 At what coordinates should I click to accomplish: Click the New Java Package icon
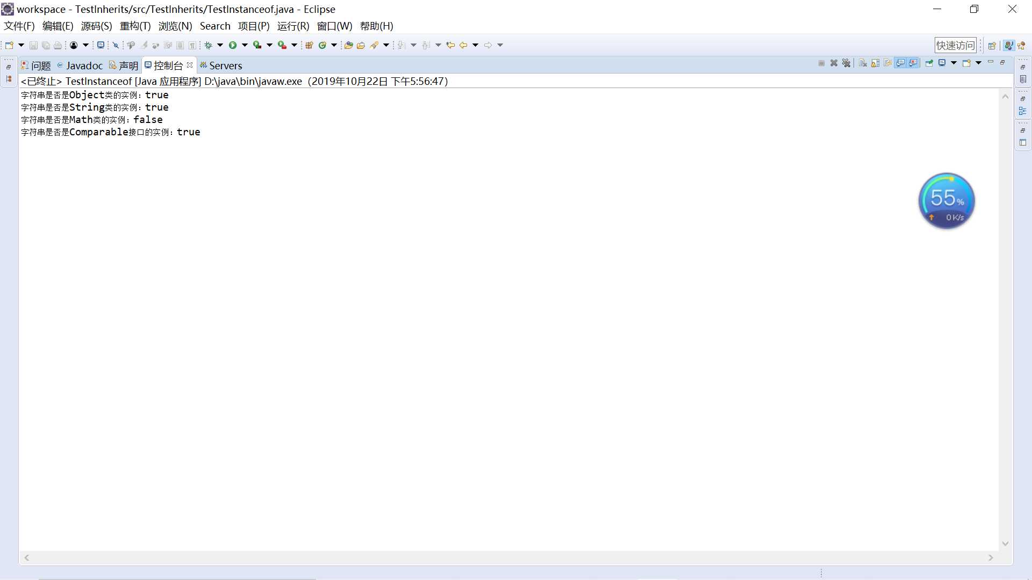[x=309, y=45]
